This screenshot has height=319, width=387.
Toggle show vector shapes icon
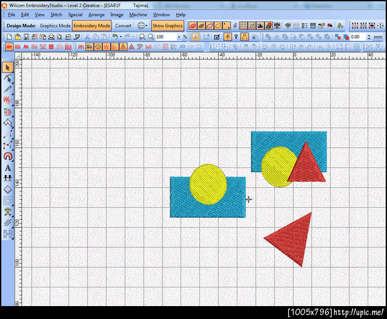click(x=268, y=25)
